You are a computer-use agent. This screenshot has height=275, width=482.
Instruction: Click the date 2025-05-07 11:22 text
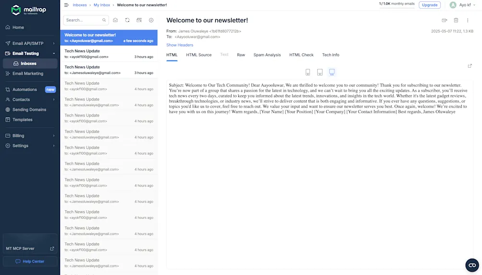[x=446, y=31]
